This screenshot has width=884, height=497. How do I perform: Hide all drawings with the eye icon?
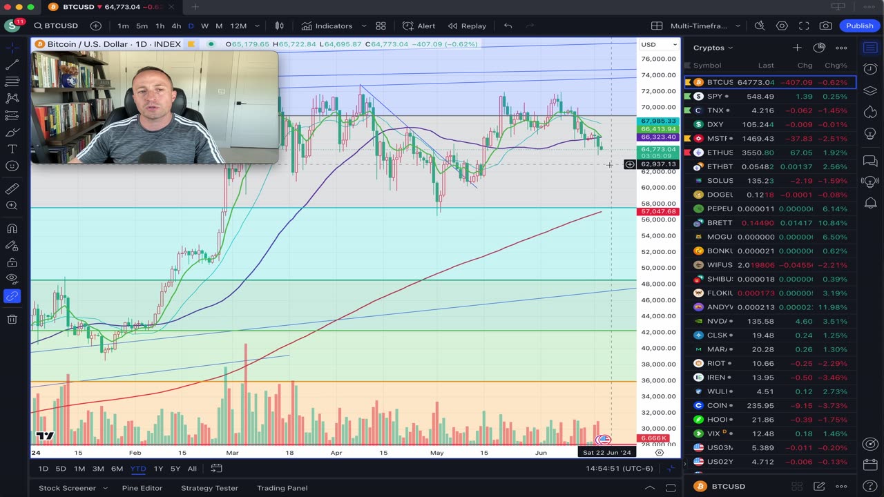pos(12,279)
